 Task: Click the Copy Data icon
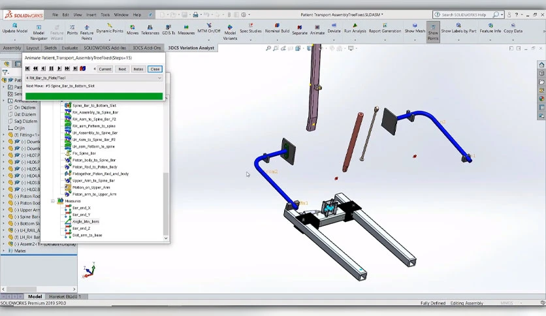pyautogui.click(x=513, y=25)
